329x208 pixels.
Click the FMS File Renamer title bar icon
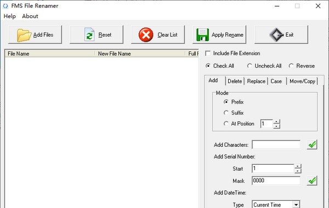(5, 6)
